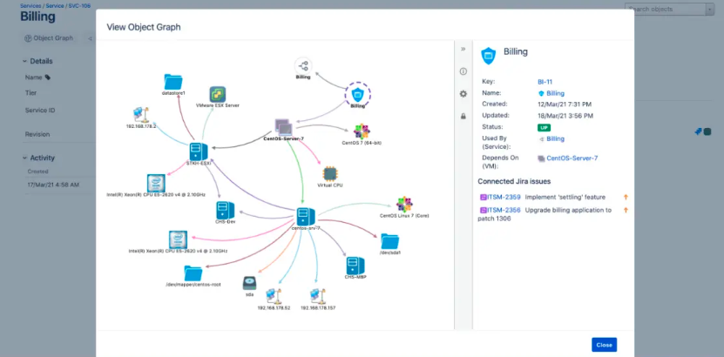Follow the CentOS-Server-7 Depends On link
Viewport: 724px width, 357px height.
click(x=572, y=158)
